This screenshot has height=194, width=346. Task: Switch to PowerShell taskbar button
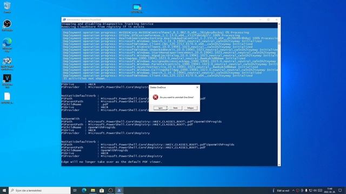click(119, 190)
